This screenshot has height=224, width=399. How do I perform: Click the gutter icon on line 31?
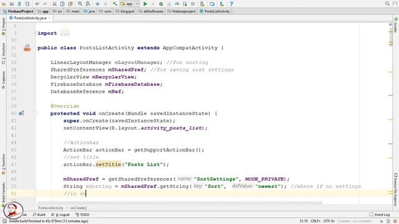[27, 48]
